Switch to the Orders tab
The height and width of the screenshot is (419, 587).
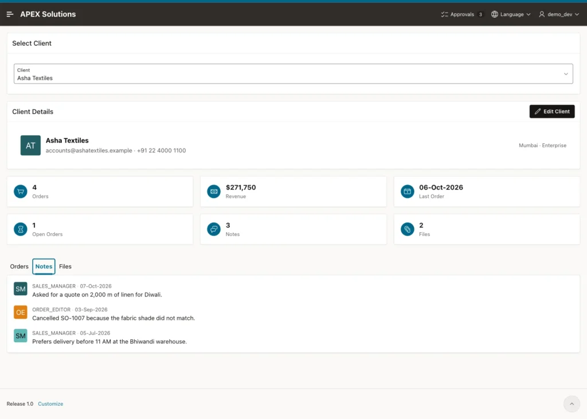[19, 267]
